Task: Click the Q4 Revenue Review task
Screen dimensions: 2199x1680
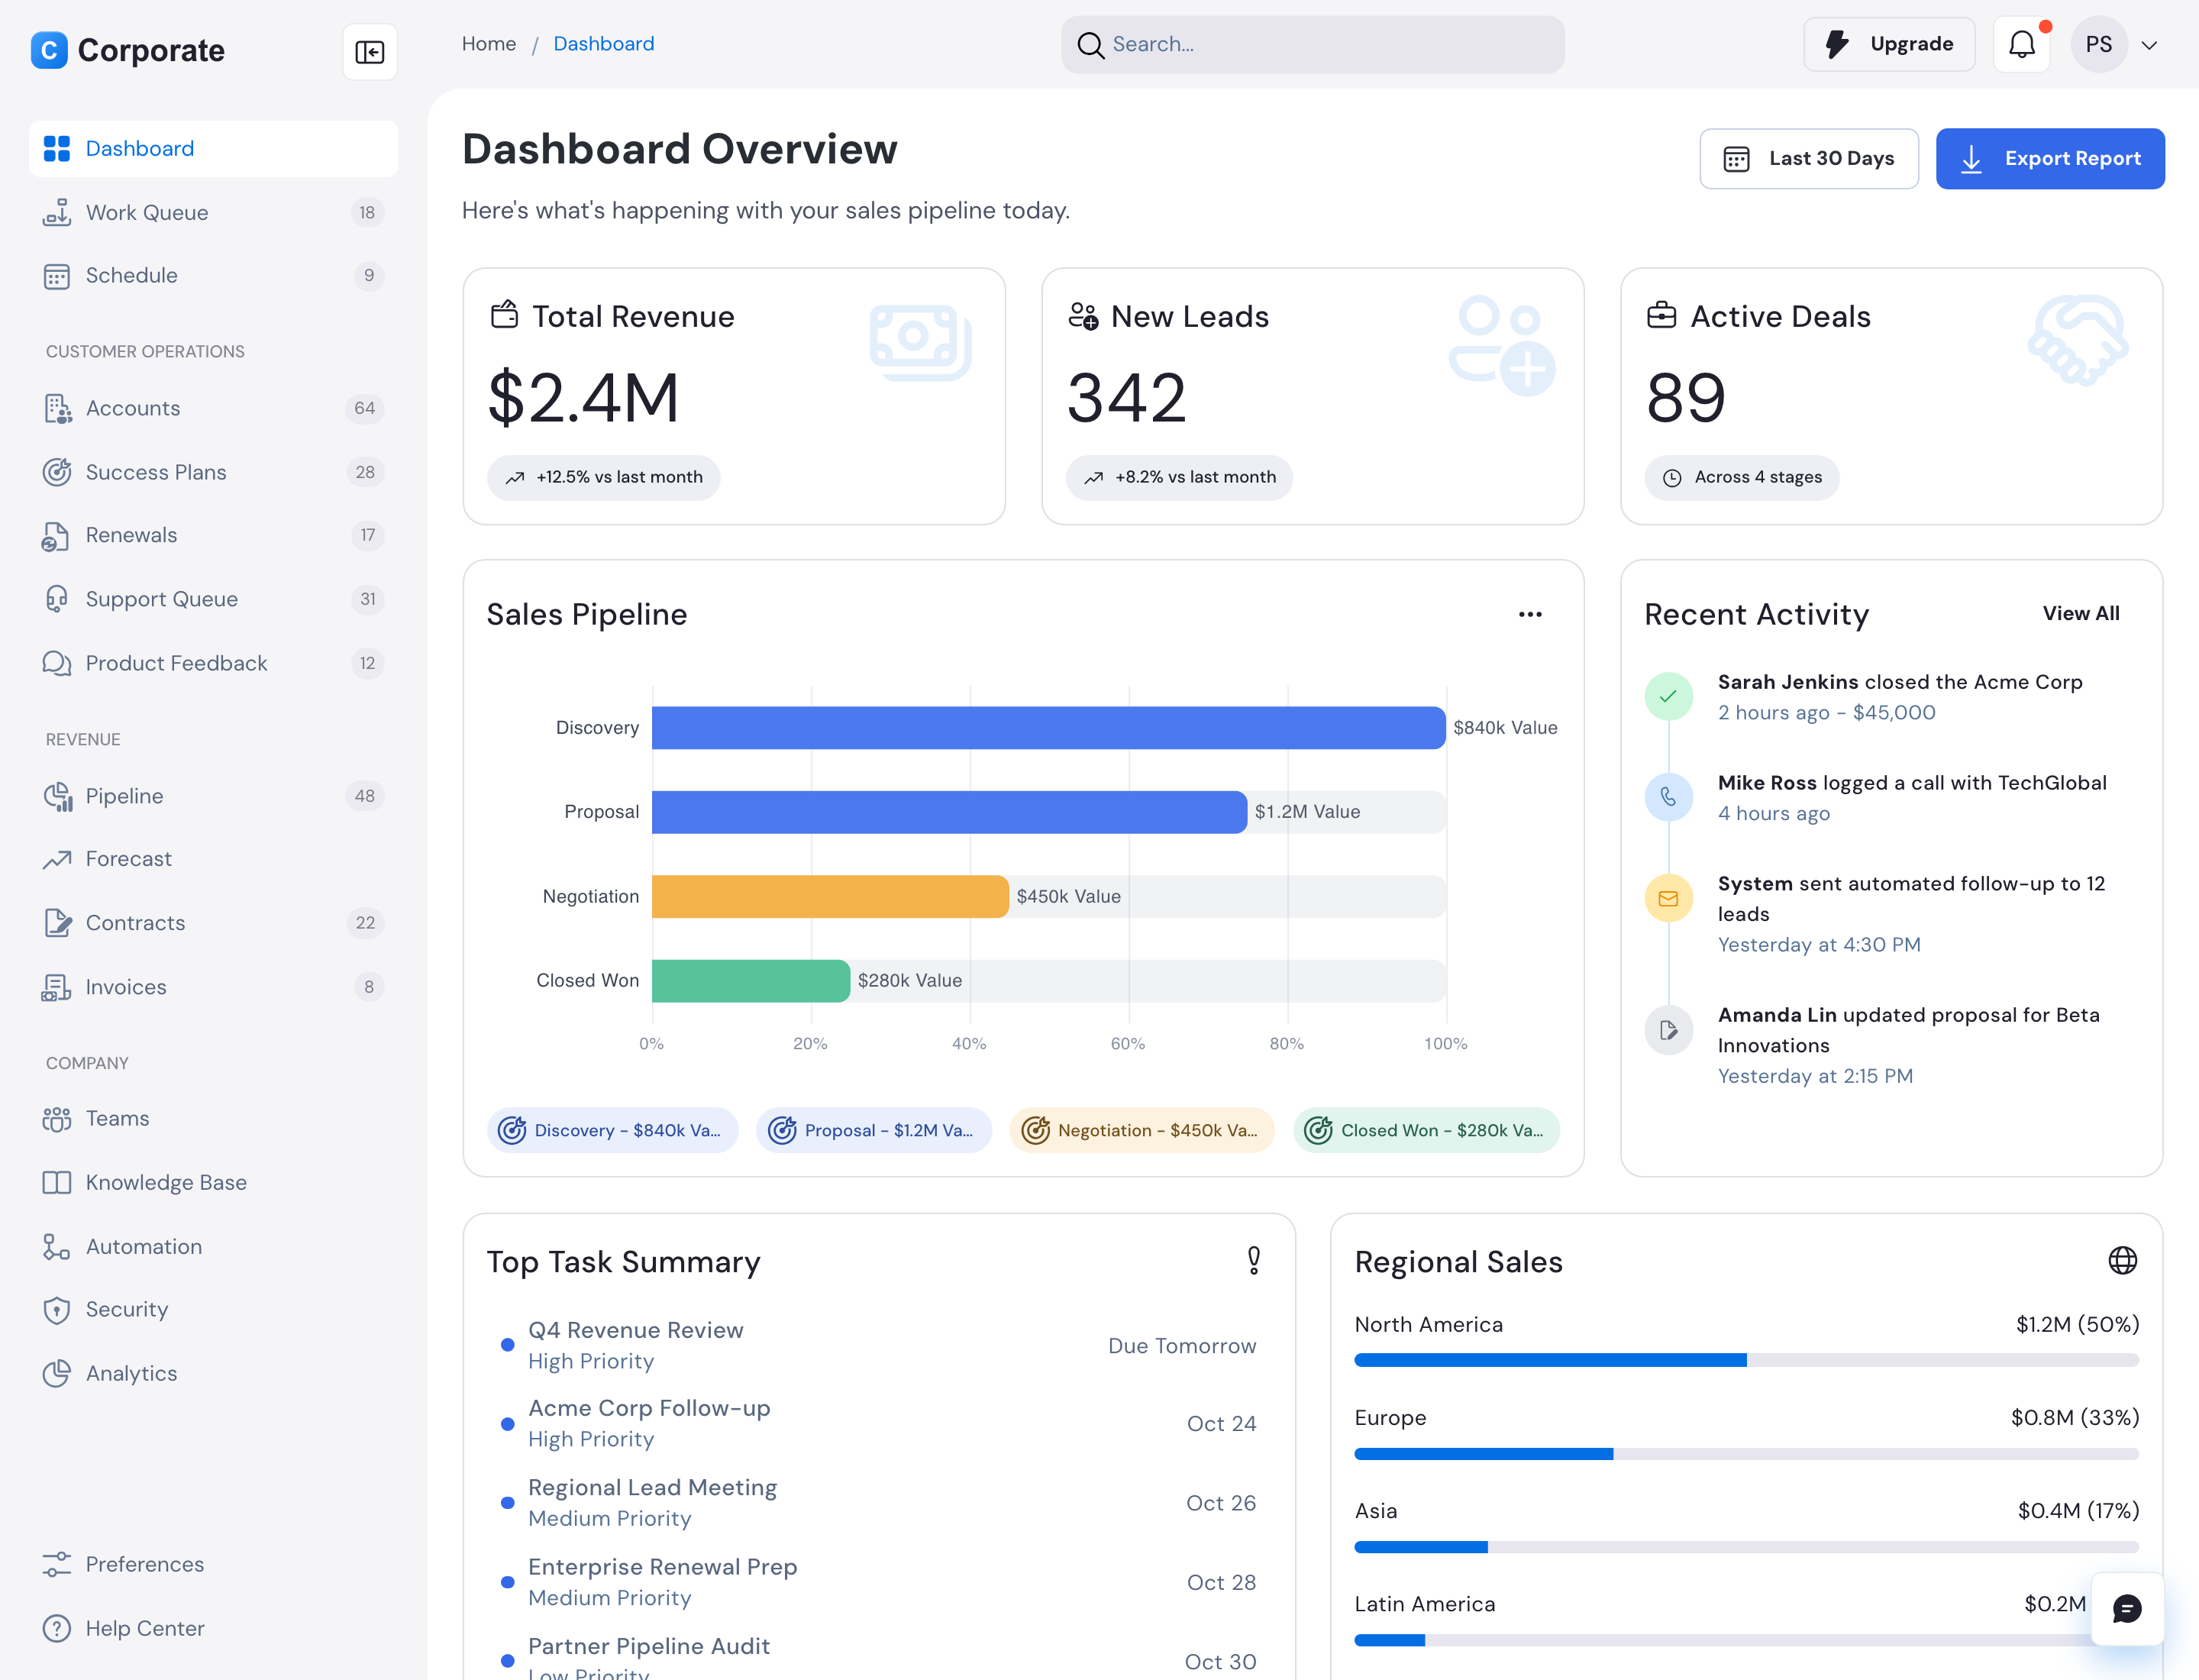Action: (x=878, y=1345)
